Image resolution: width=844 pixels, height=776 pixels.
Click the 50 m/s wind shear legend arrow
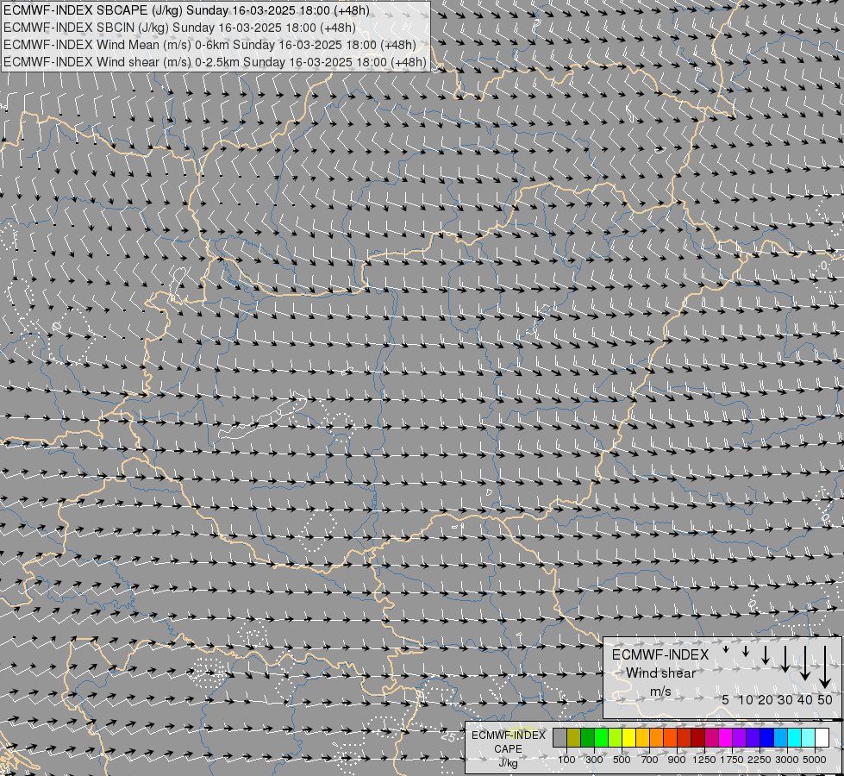[825, 667]
